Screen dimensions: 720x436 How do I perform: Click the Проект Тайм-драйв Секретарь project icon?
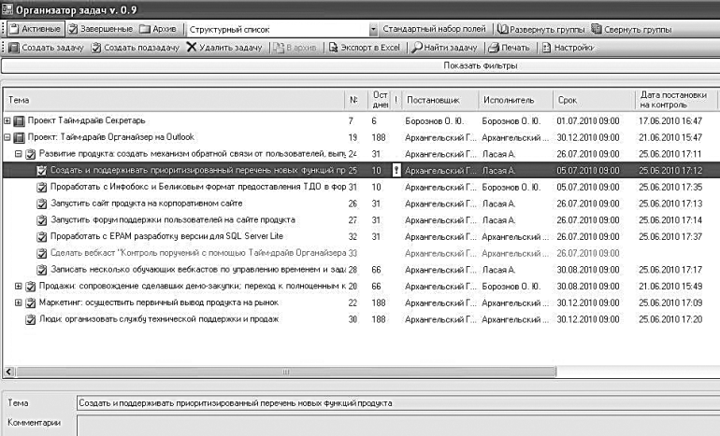pyautogui.click(x=19, y=121)
